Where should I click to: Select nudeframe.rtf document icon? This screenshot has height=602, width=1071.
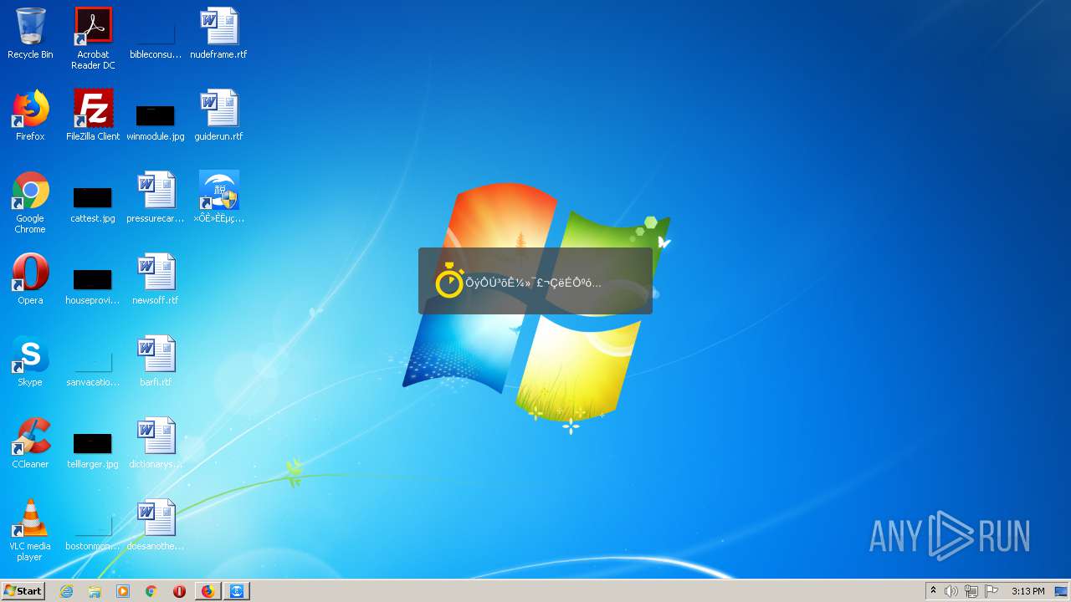(x=218, y=33)
